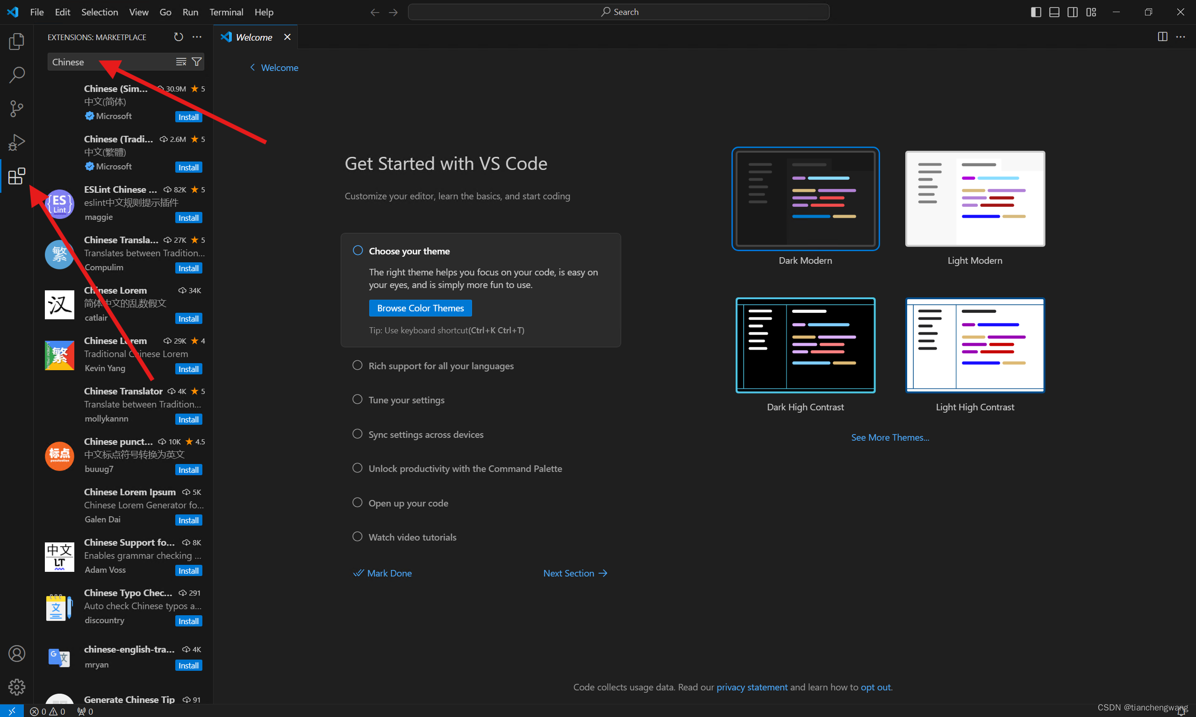This screenshot has height=717, width=1196.
Task: Show errors and warnings in status bar
Action: pyautogui.click(x=47, y=711)
